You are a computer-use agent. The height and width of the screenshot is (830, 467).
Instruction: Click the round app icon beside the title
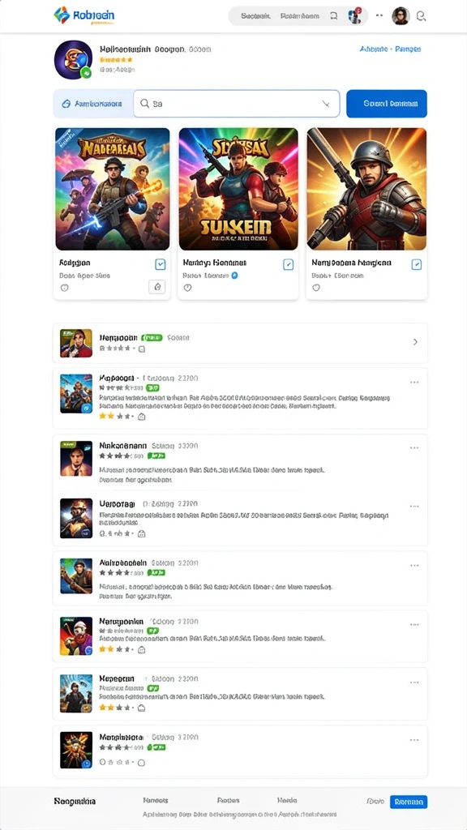pos(73,60)
